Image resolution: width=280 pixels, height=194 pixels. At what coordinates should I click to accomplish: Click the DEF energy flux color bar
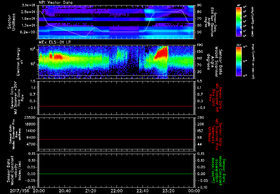click(239, 61)
